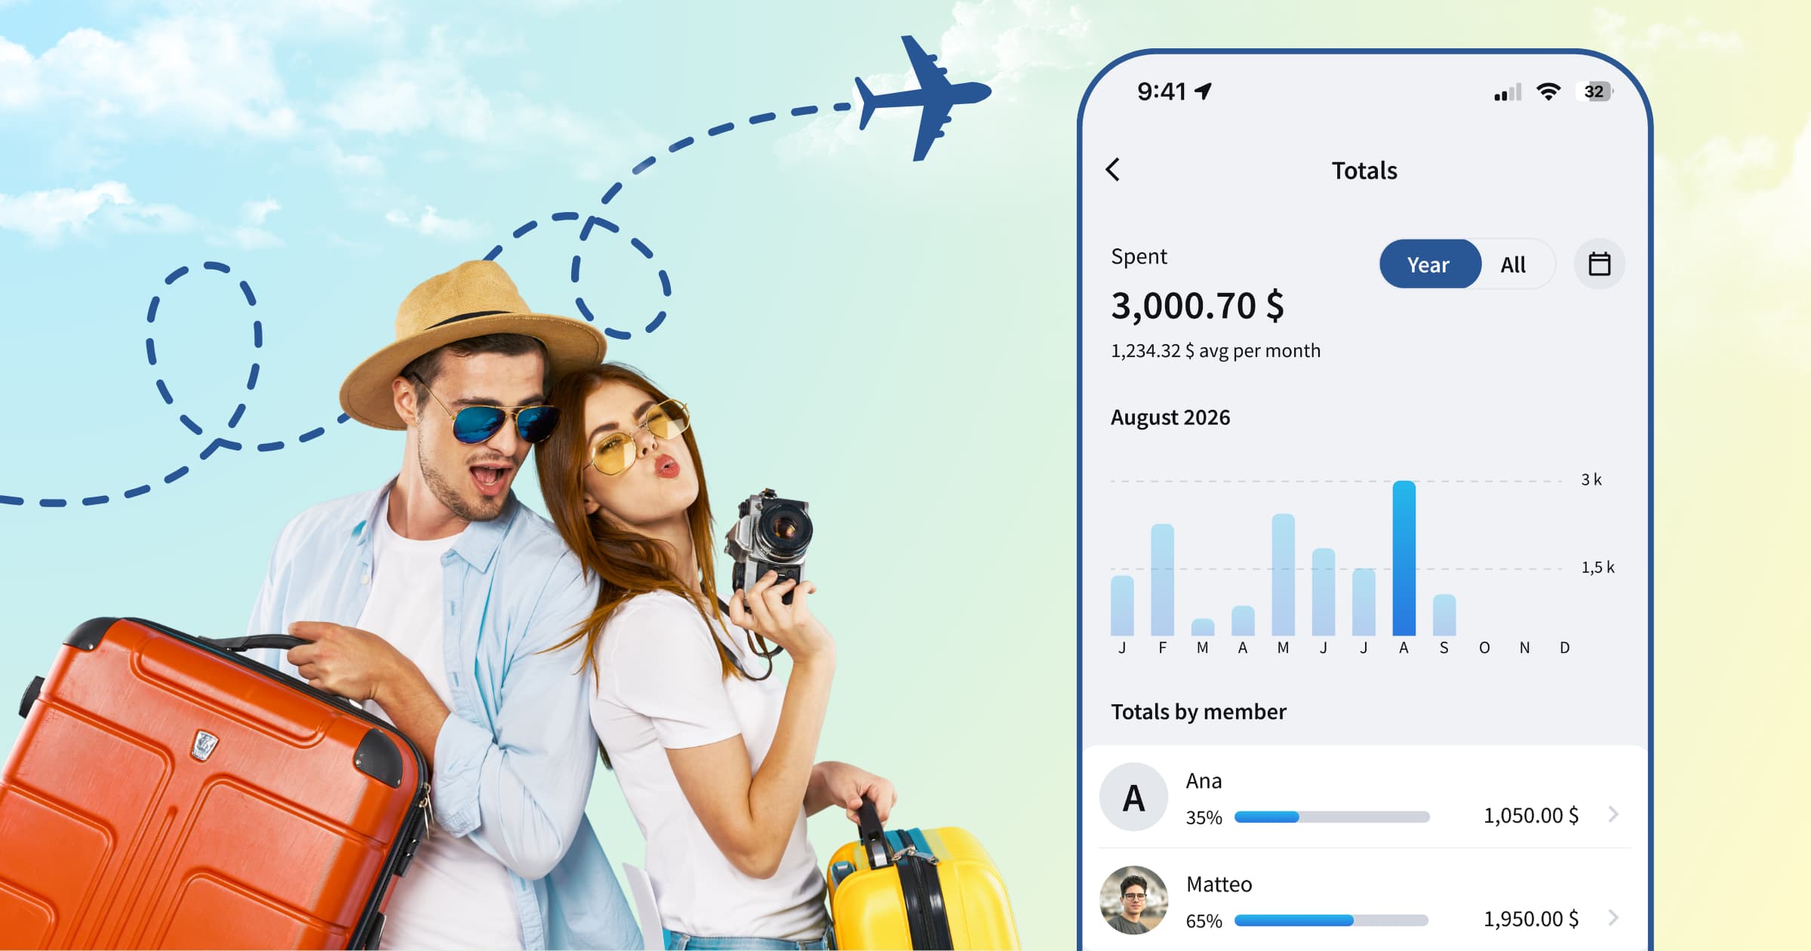Tap the location arrow beside 9:41
Image resolution: width=1811 pixels, height=951 pixels.
pyautogui.click(x=1204, y=91)
